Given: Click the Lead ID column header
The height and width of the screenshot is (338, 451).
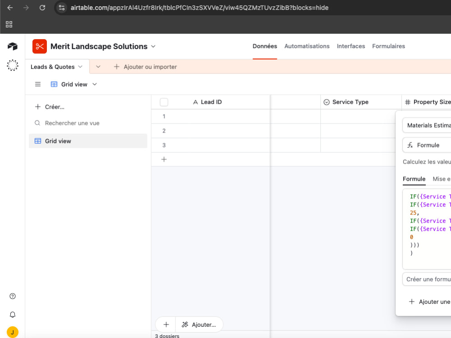Looking at the screenshot, I should pos(211,102).
